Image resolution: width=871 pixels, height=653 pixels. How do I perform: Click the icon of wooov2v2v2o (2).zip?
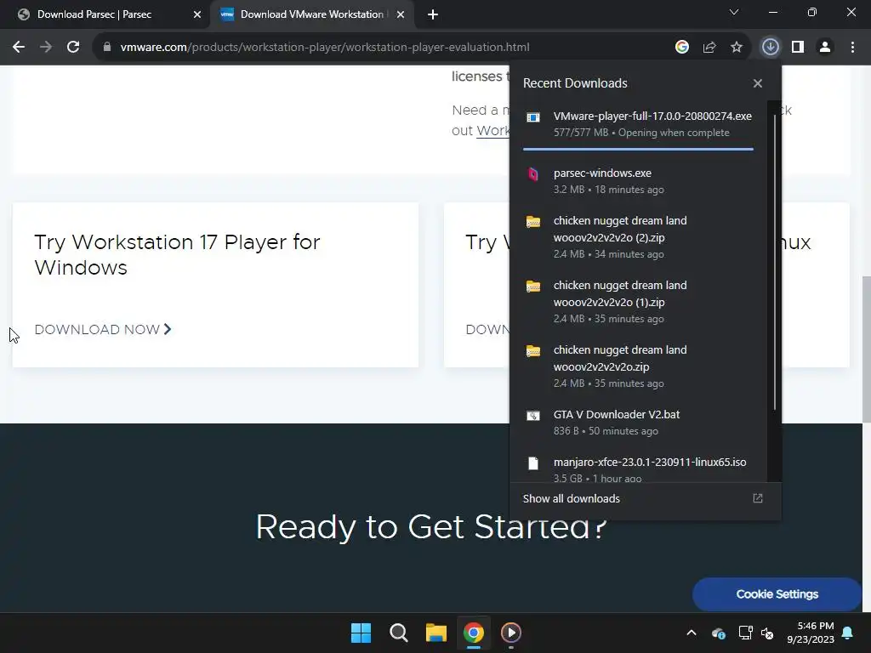tap(532, 222)
